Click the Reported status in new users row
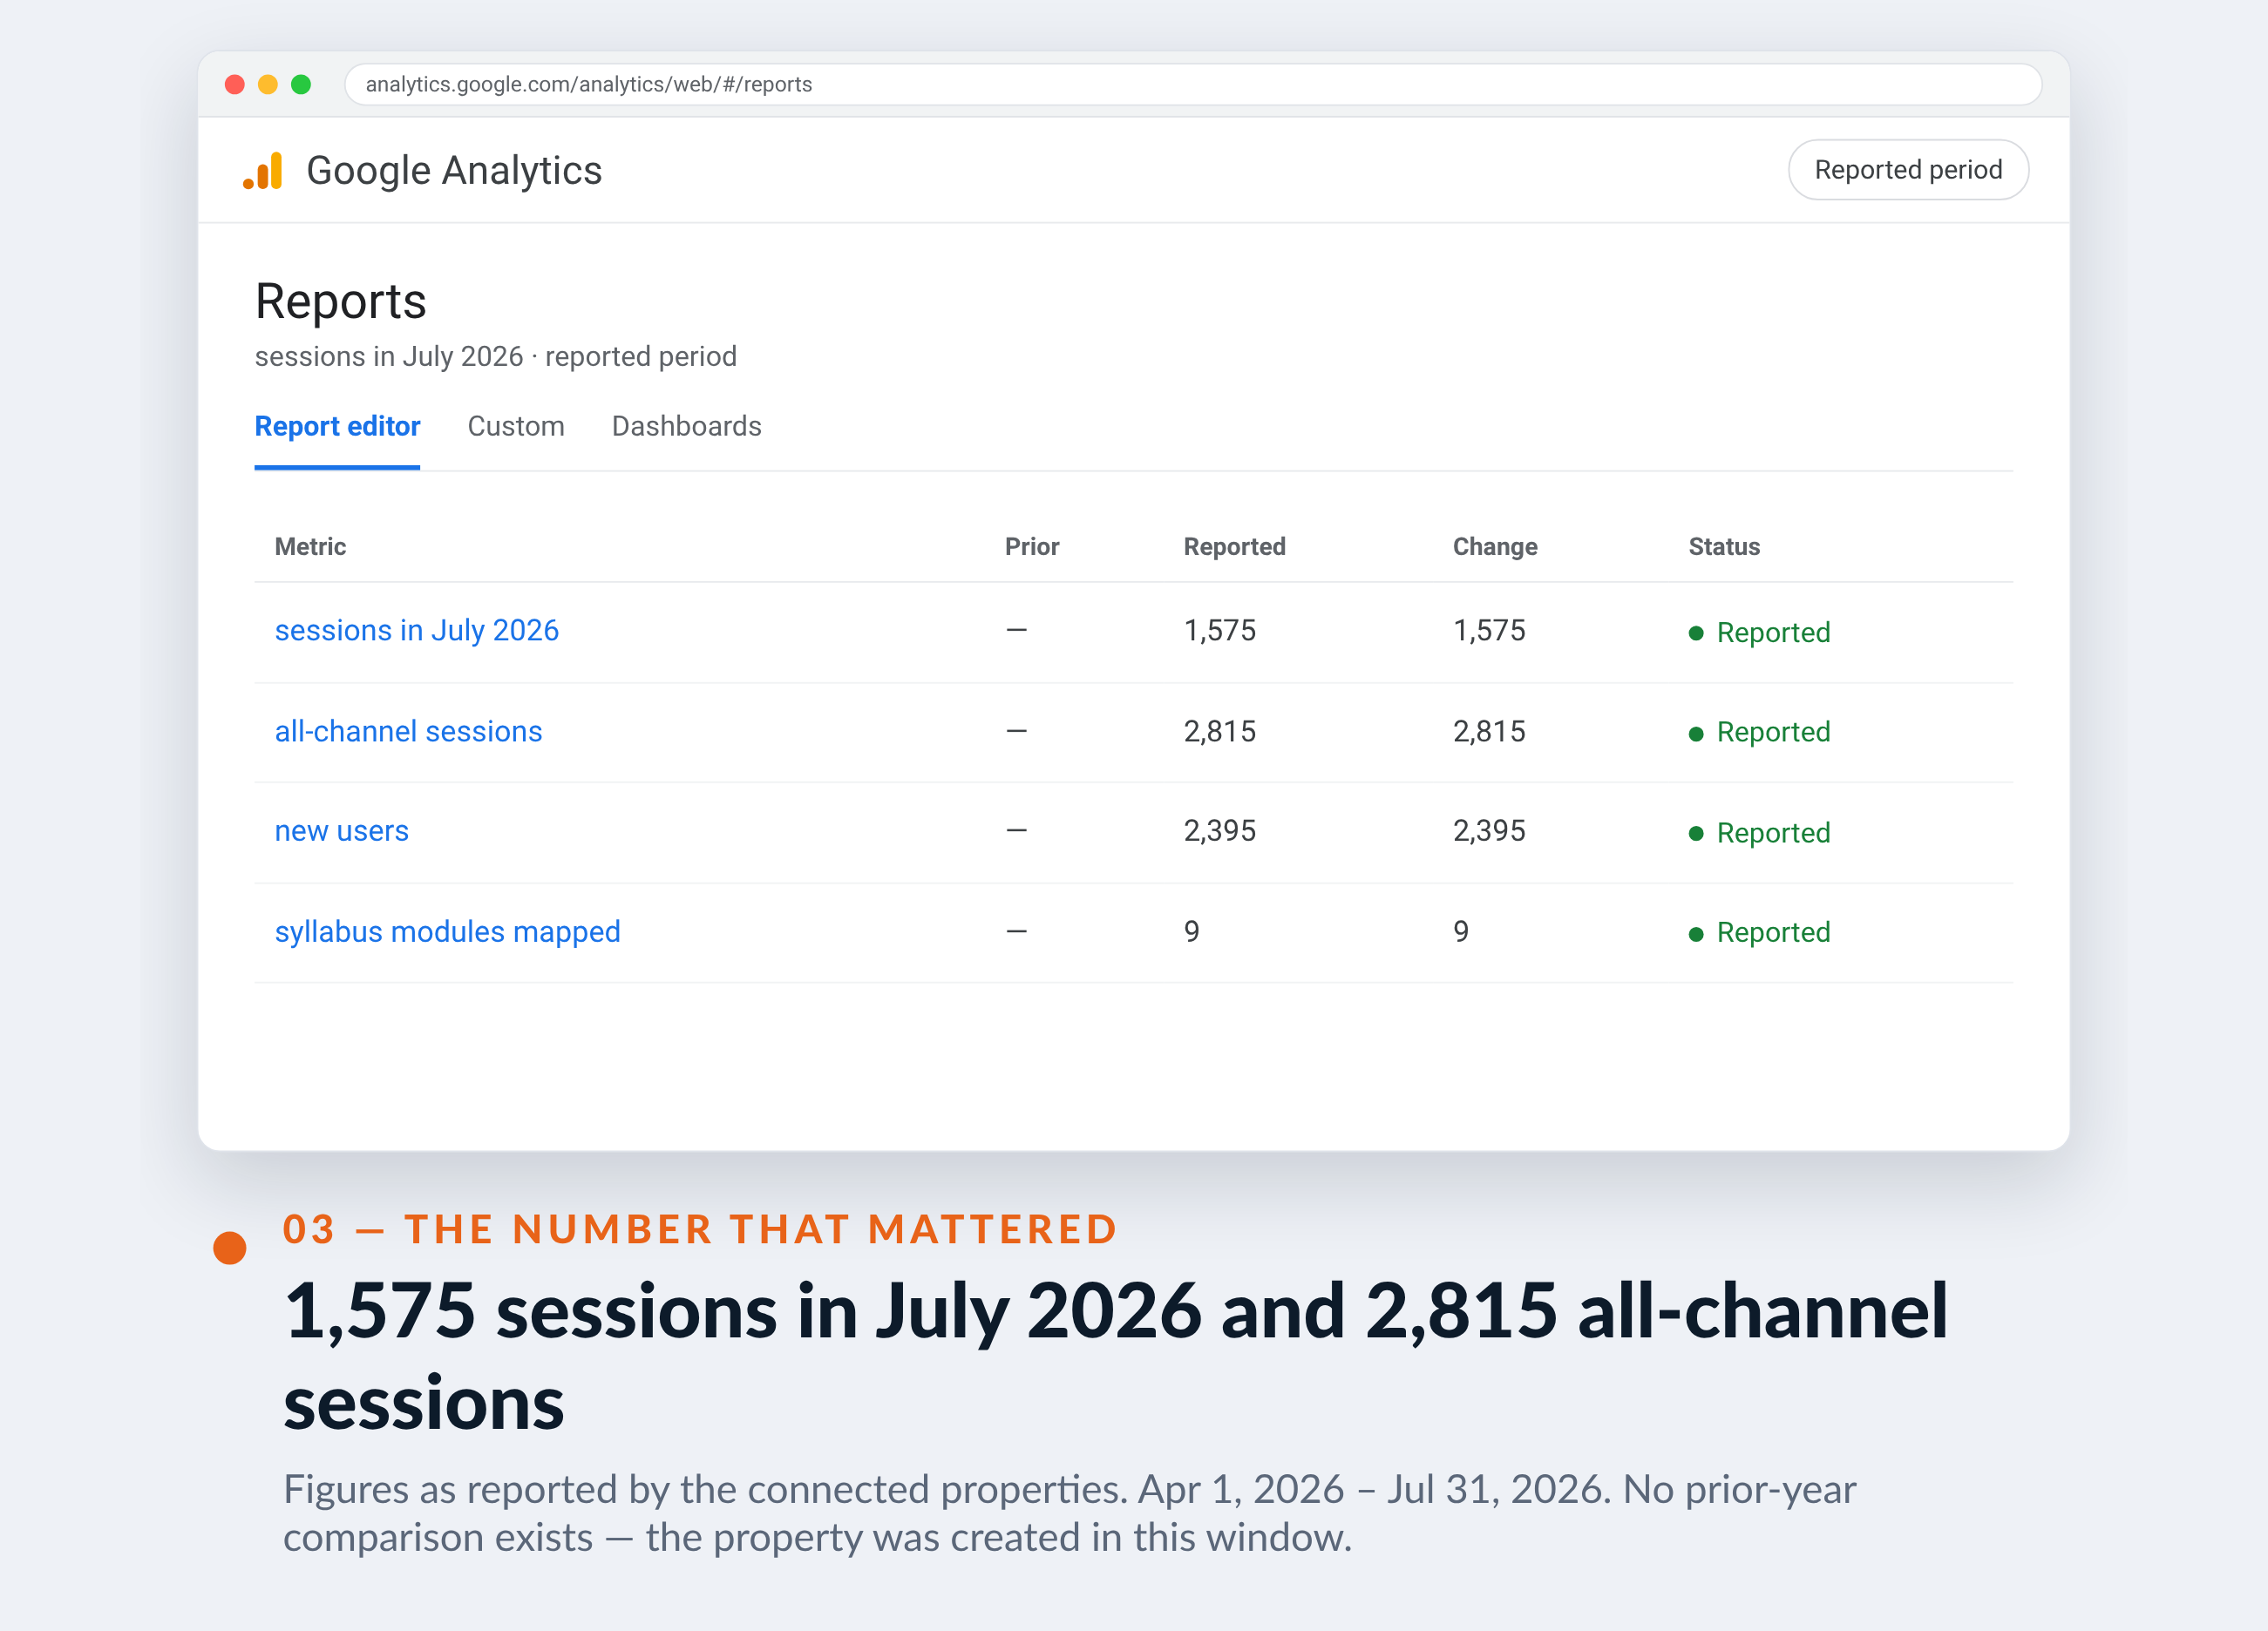Viewport: 2268px width, 1631px height. point(1759,833)
